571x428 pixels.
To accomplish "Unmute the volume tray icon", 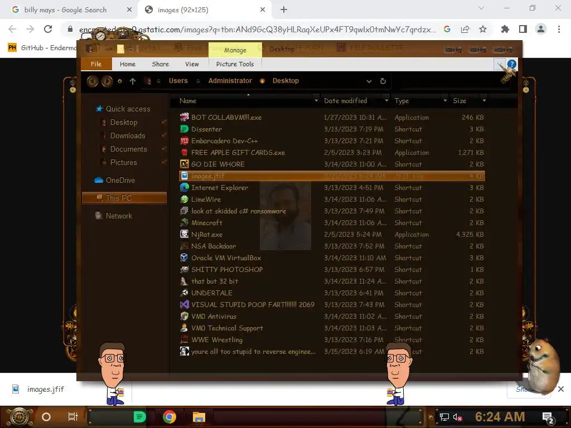I will [457, 417].
